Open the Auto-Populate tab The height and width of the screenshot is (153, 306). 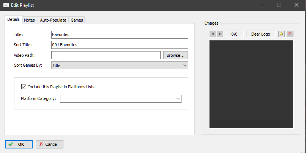(x=53, y=20)
